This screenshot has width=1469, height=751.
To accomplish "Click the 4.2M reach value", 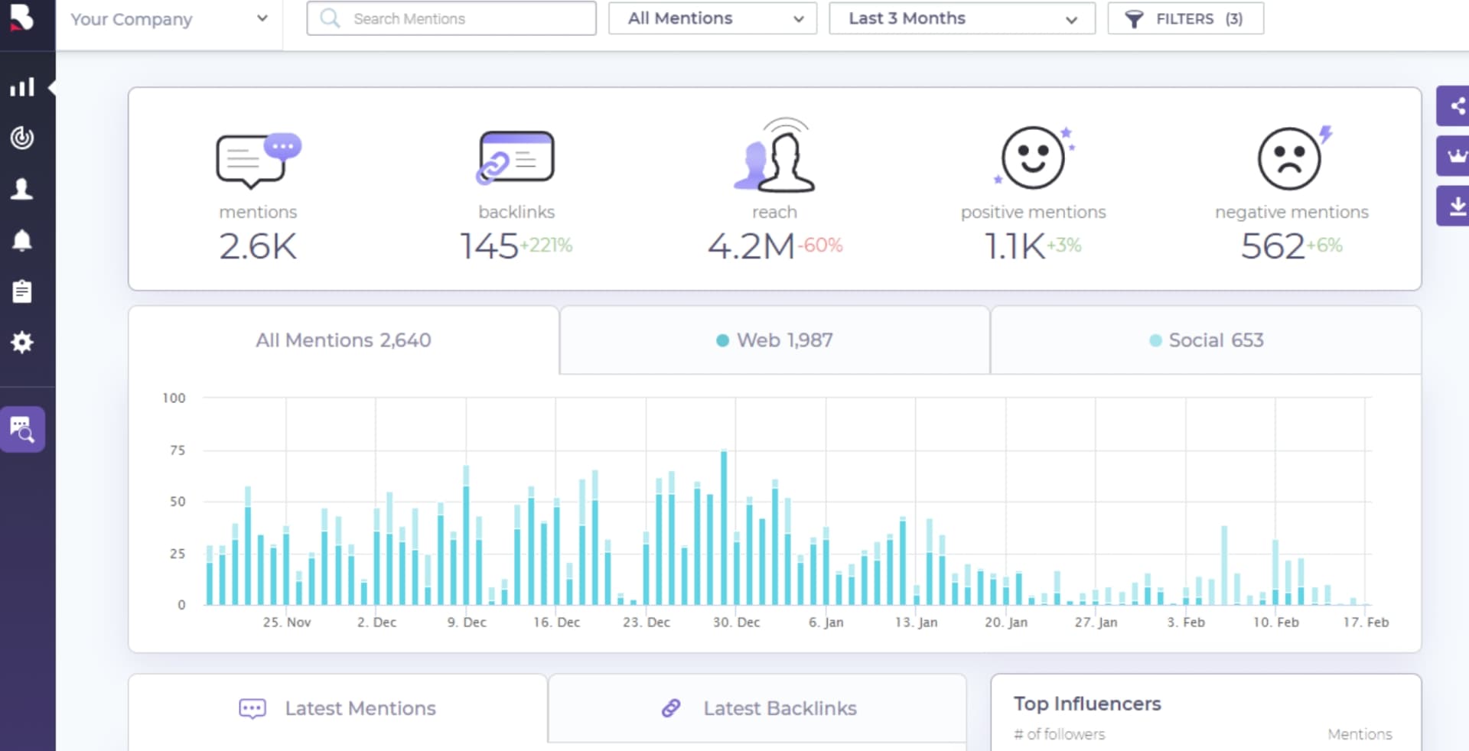I will click(x=751, y=246).
